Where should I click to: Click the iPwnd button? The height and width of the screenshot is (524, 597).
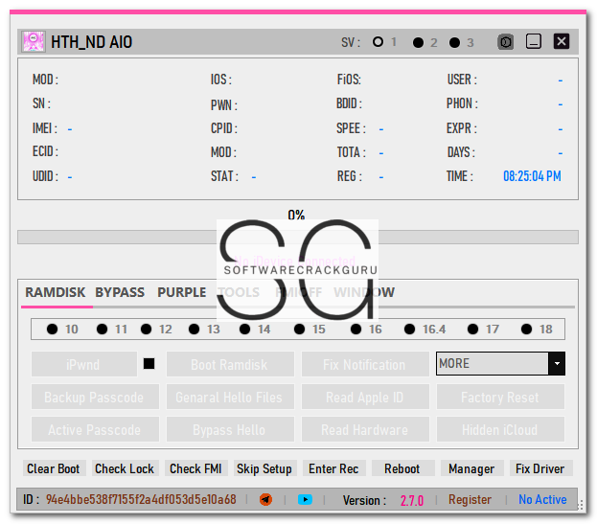pyautogui.click(x=84, y=364)
